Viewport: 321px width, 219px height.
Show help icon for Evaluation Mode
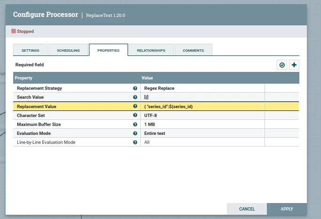(x=135, y=133)
